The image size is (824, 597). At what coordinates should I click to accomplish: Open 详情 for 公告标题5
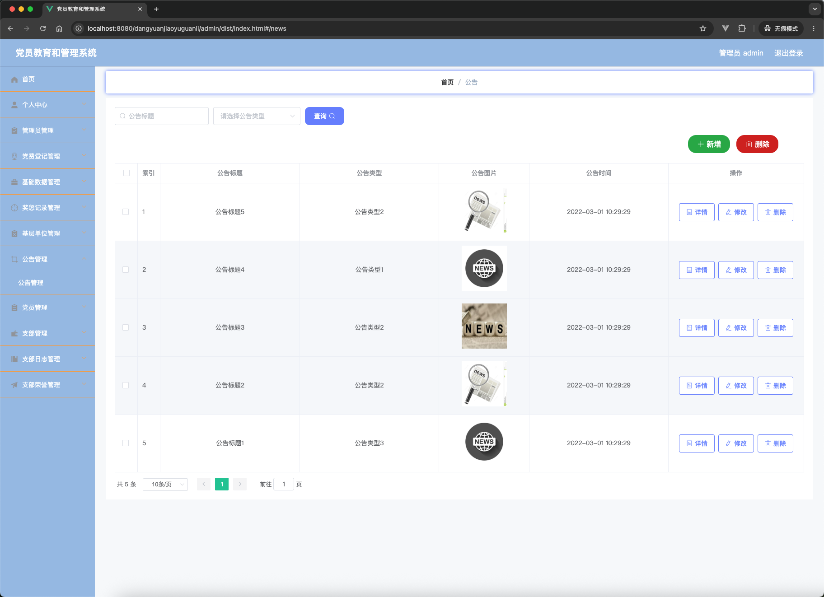(x=697, y=212)
